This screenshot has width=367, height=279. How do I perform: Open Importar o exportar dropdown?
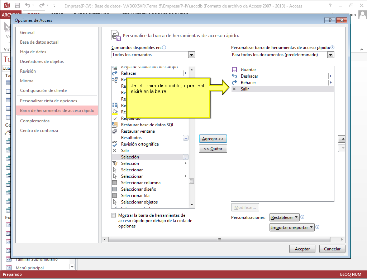(x=292, y=227)
